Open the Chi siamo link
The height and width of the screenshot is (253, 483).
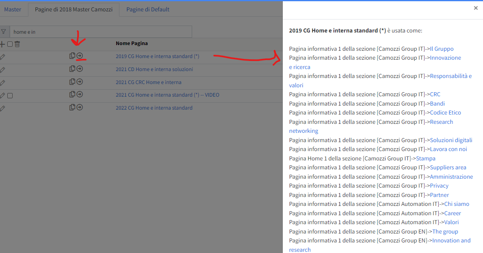pyautogui.click(x=457, y=204)
